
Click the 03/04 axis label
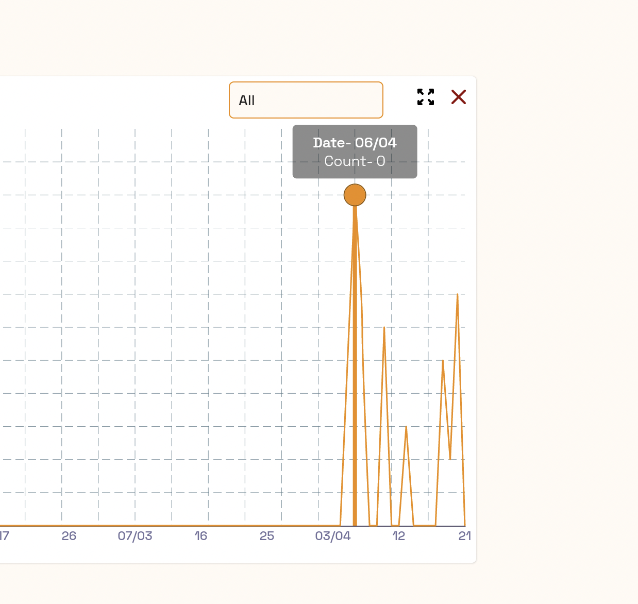(x=333, y=536)
